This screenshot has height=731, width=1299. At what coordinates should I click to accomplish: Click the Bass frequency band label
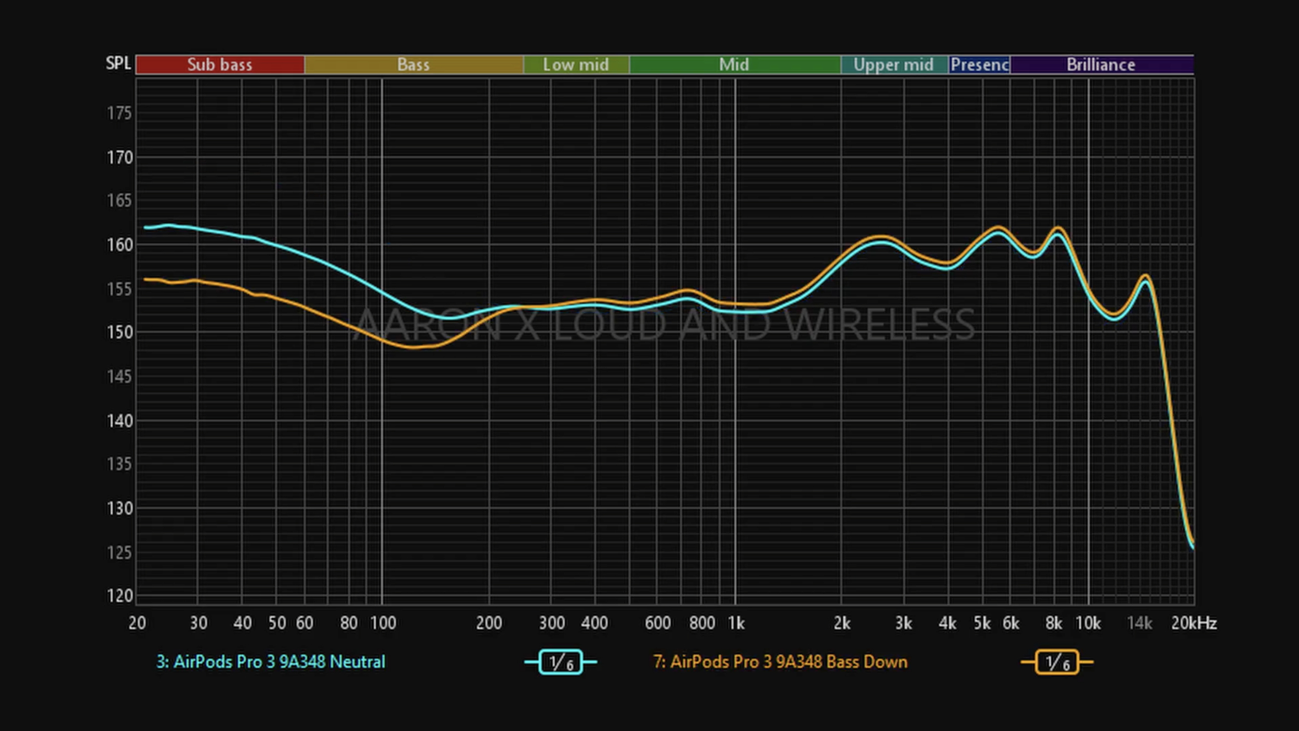tap(414, 64)
